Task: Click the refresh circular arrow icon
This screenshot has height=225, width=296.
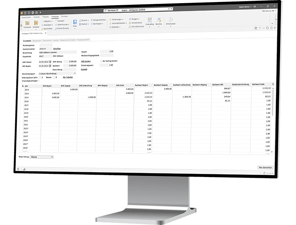Action: coord(267,28)
